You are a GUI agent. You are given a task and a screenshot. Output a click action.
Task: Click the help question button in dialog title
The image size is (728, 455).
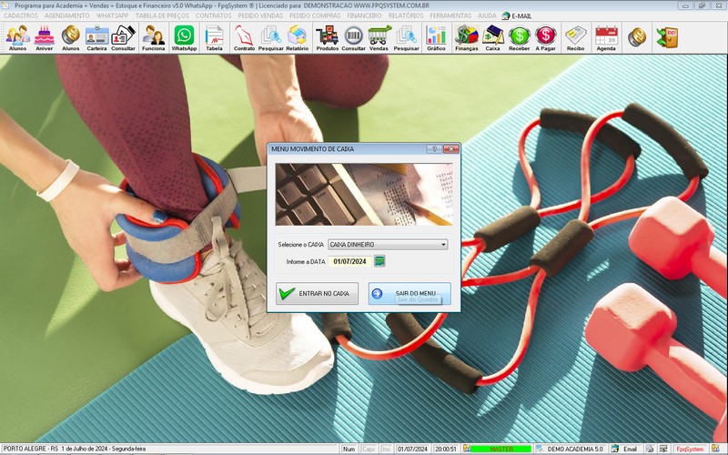(434, 149)
